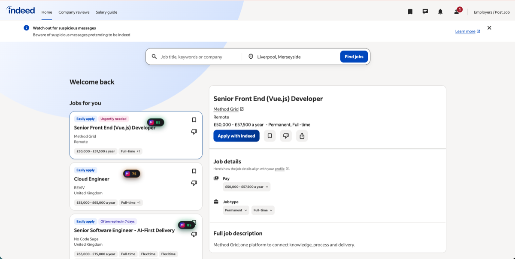
Task: Save the Senior Front End developer card
Action: click(x=194, y=120)
